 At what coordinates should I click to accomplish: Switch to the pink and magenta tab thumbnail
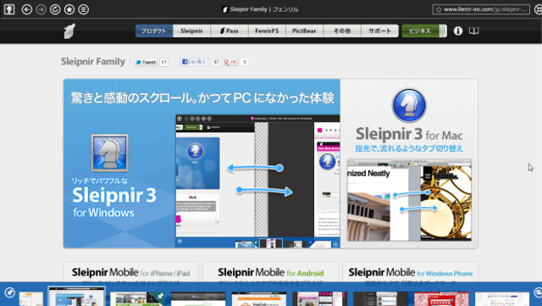(x=320, y=298)
